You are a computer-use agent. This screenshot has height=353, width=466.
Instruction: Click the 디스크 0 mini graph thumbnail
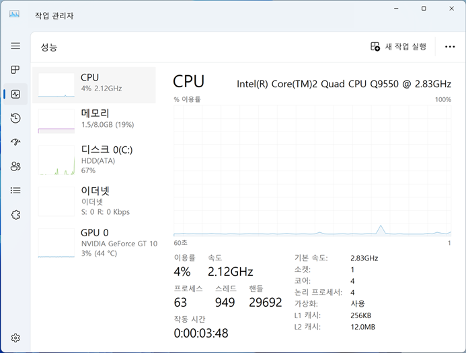[x=56, y=161]
